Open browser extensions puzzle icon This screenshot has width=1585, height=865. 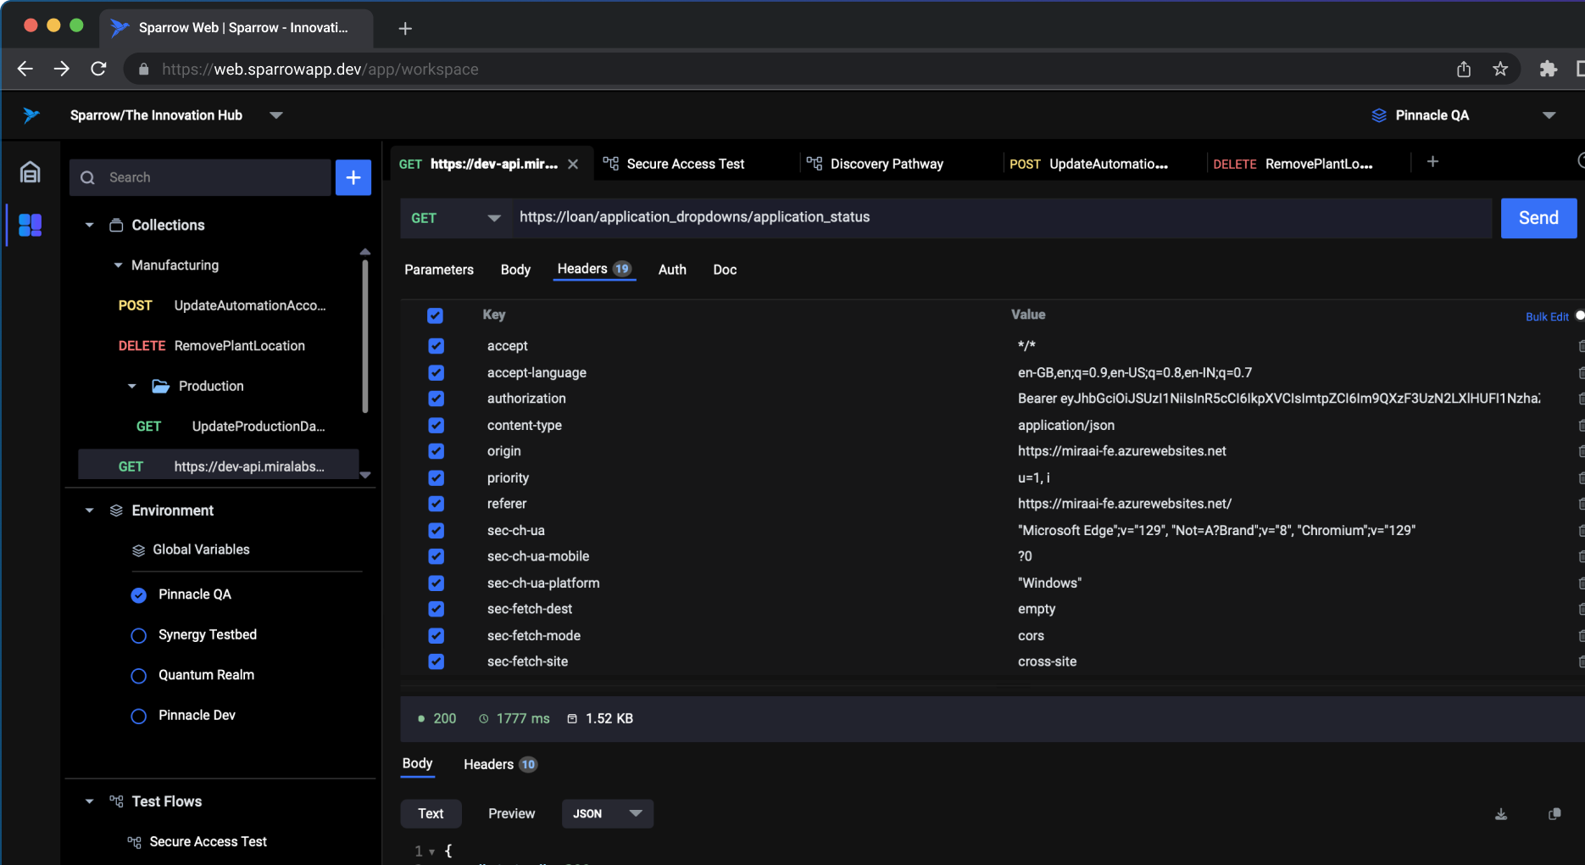pos(1549,69)
